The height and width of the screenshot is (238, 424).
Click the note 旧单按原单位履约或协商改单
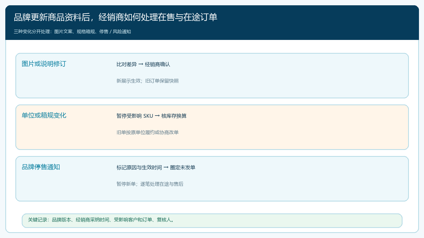148,132
